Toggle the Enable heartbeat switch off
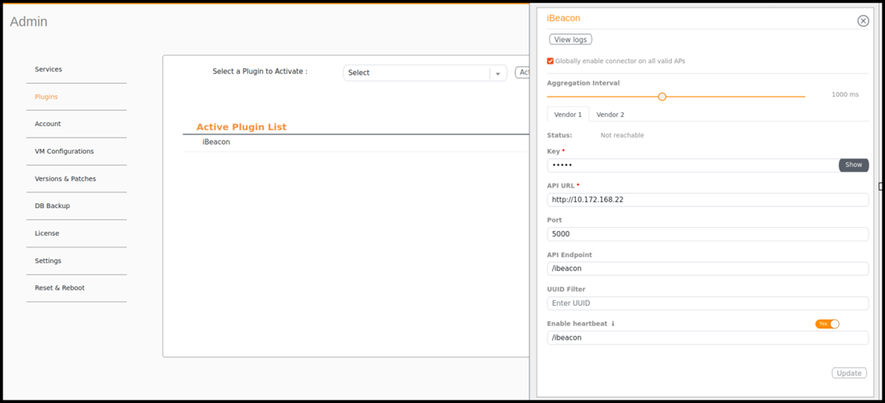885x403 pixels. 828,324
